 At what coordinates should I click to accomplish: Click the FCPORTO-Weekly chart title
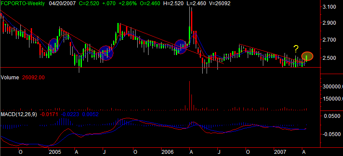(23, 3)
